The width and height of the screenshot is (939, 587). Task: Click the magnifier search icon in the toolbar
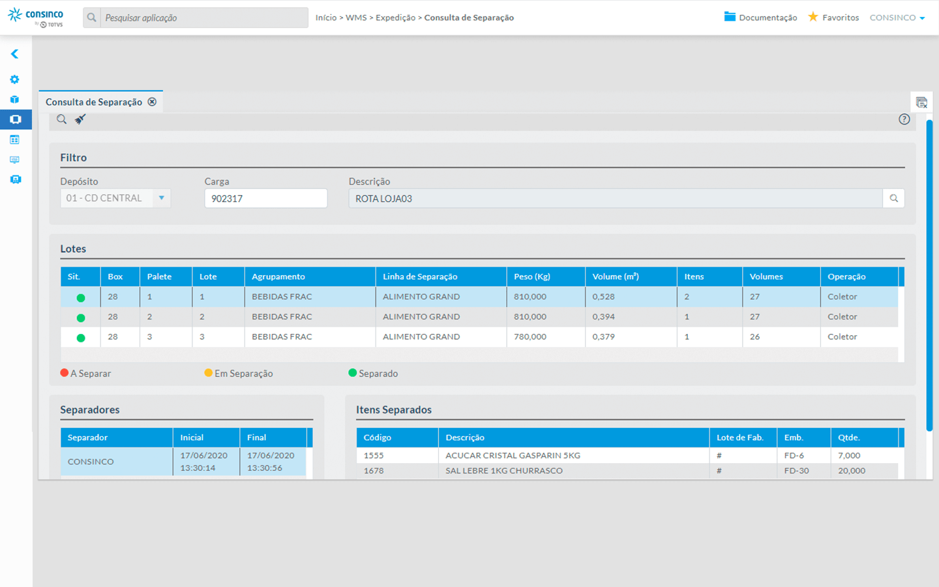(x=61, y=119)
